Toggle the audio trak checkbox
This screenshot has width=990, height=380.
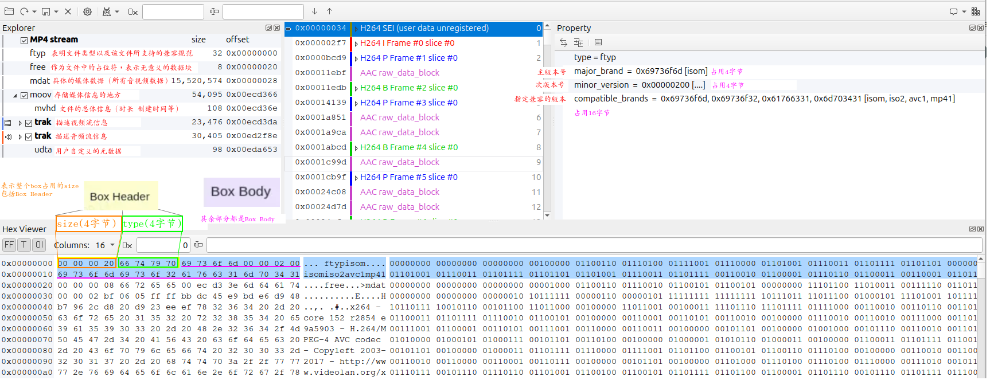tap(29, 136)
